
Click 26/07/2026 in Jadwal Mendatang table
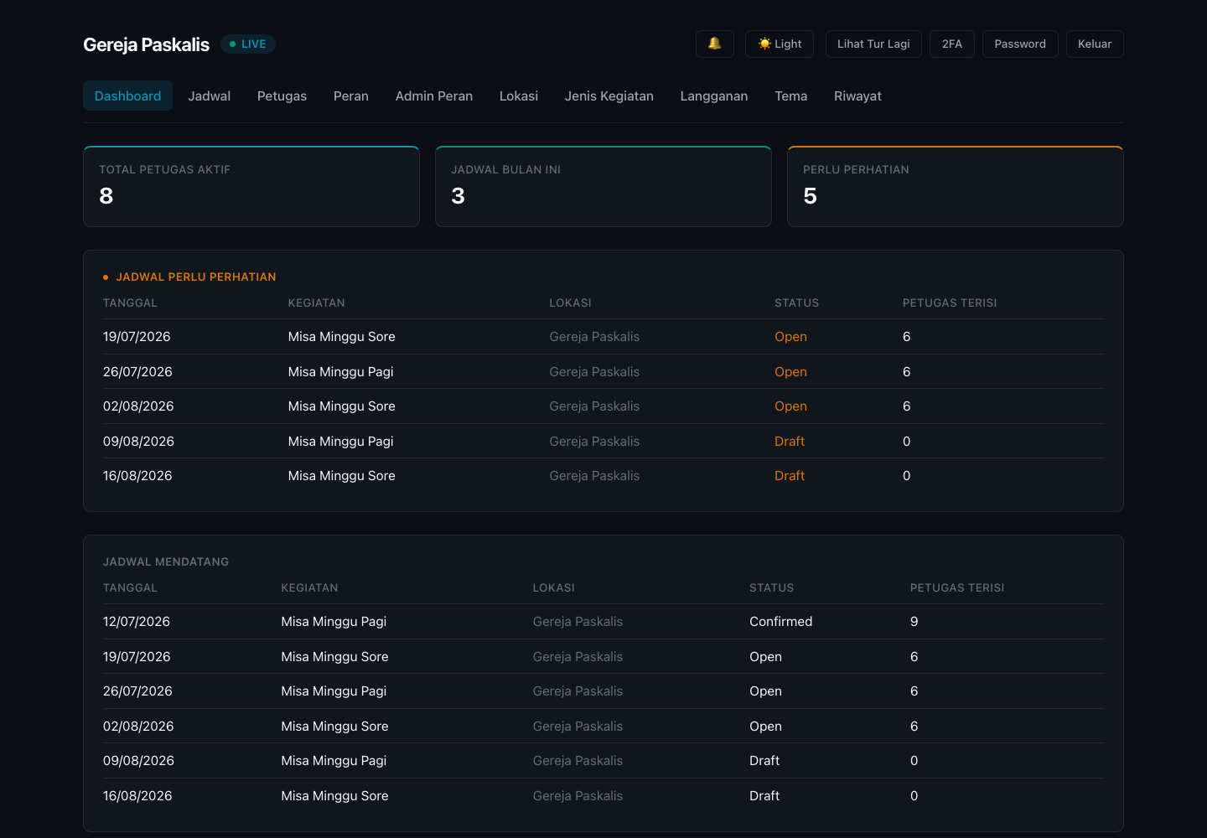pos(137,691)
